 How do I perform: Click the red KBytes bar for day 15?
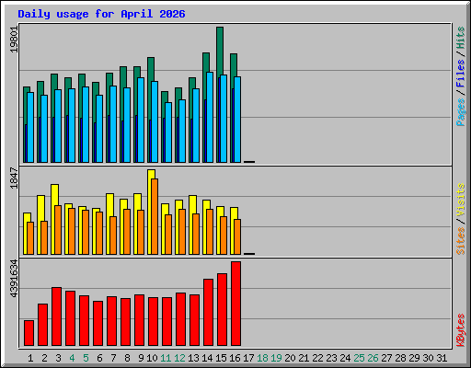click(222, 309)
